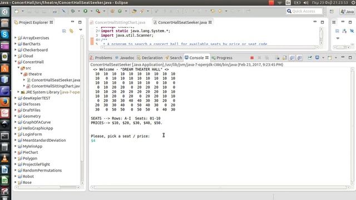356x200 pixels.
Task: Click the Quick Access search field
Action: (x=304, y=11)
